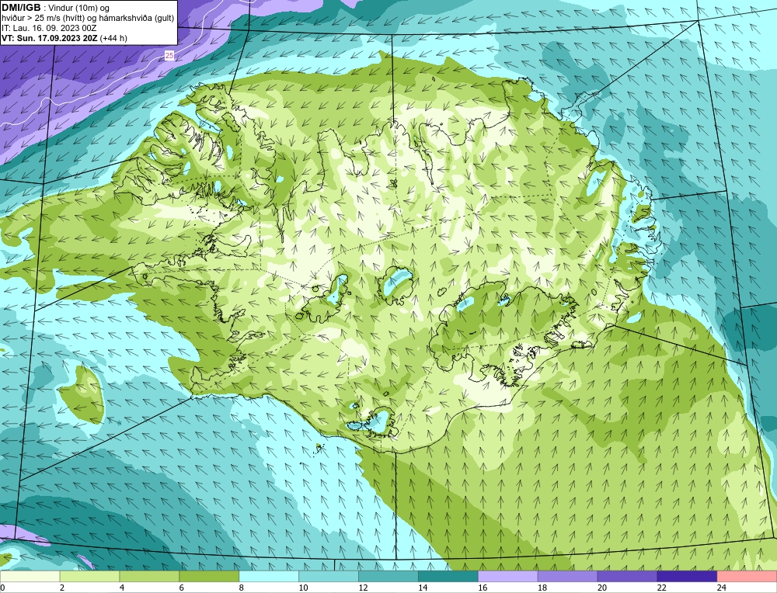
Task: Click the lavender 16–18 m/s legend swatch
Action: (508, 576)
